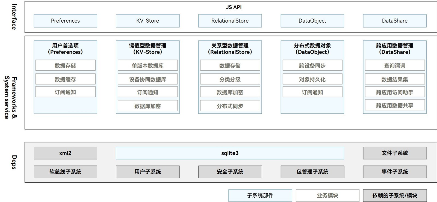
Task: Click the 用户首选项 (Preferences) heading
Action: click(x=65, y=49)
